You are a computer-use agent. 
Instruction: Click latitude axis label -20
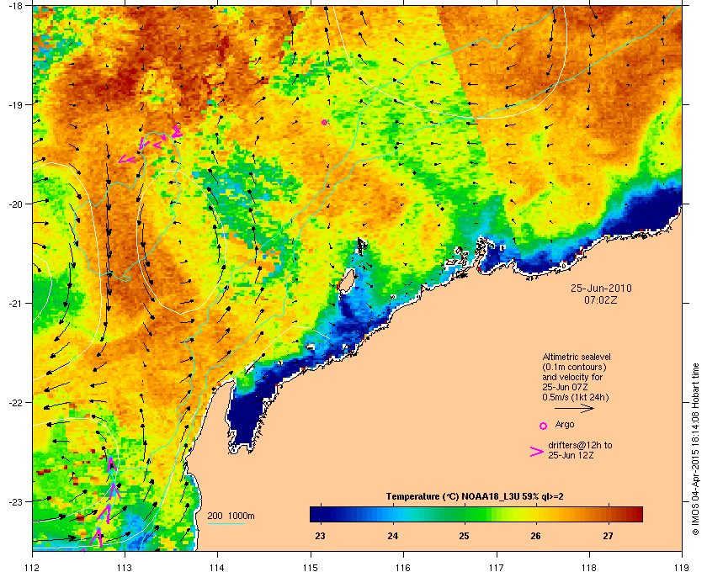pyautogui.click(x=15, y=204)
